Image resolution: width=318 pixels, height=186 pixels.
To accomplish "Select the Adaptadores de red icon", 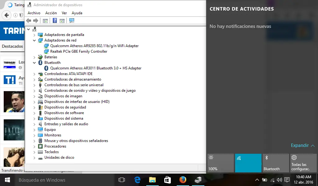I will click(x=40, y=40).
